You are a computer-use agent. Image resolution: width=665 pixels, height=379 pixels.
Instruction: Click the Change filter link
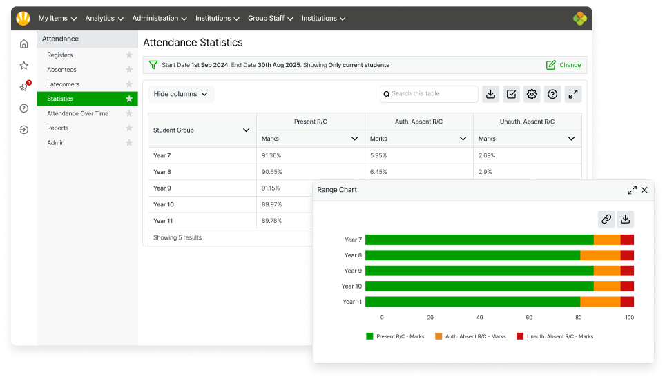[563, 65]
